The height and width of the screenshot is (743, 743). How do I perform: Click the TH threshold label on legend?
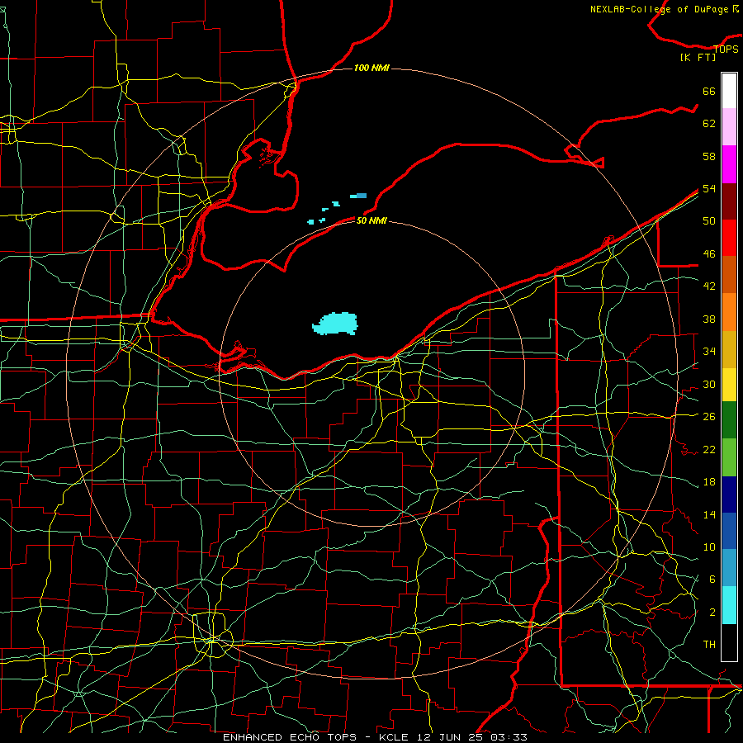pos(709,645)
